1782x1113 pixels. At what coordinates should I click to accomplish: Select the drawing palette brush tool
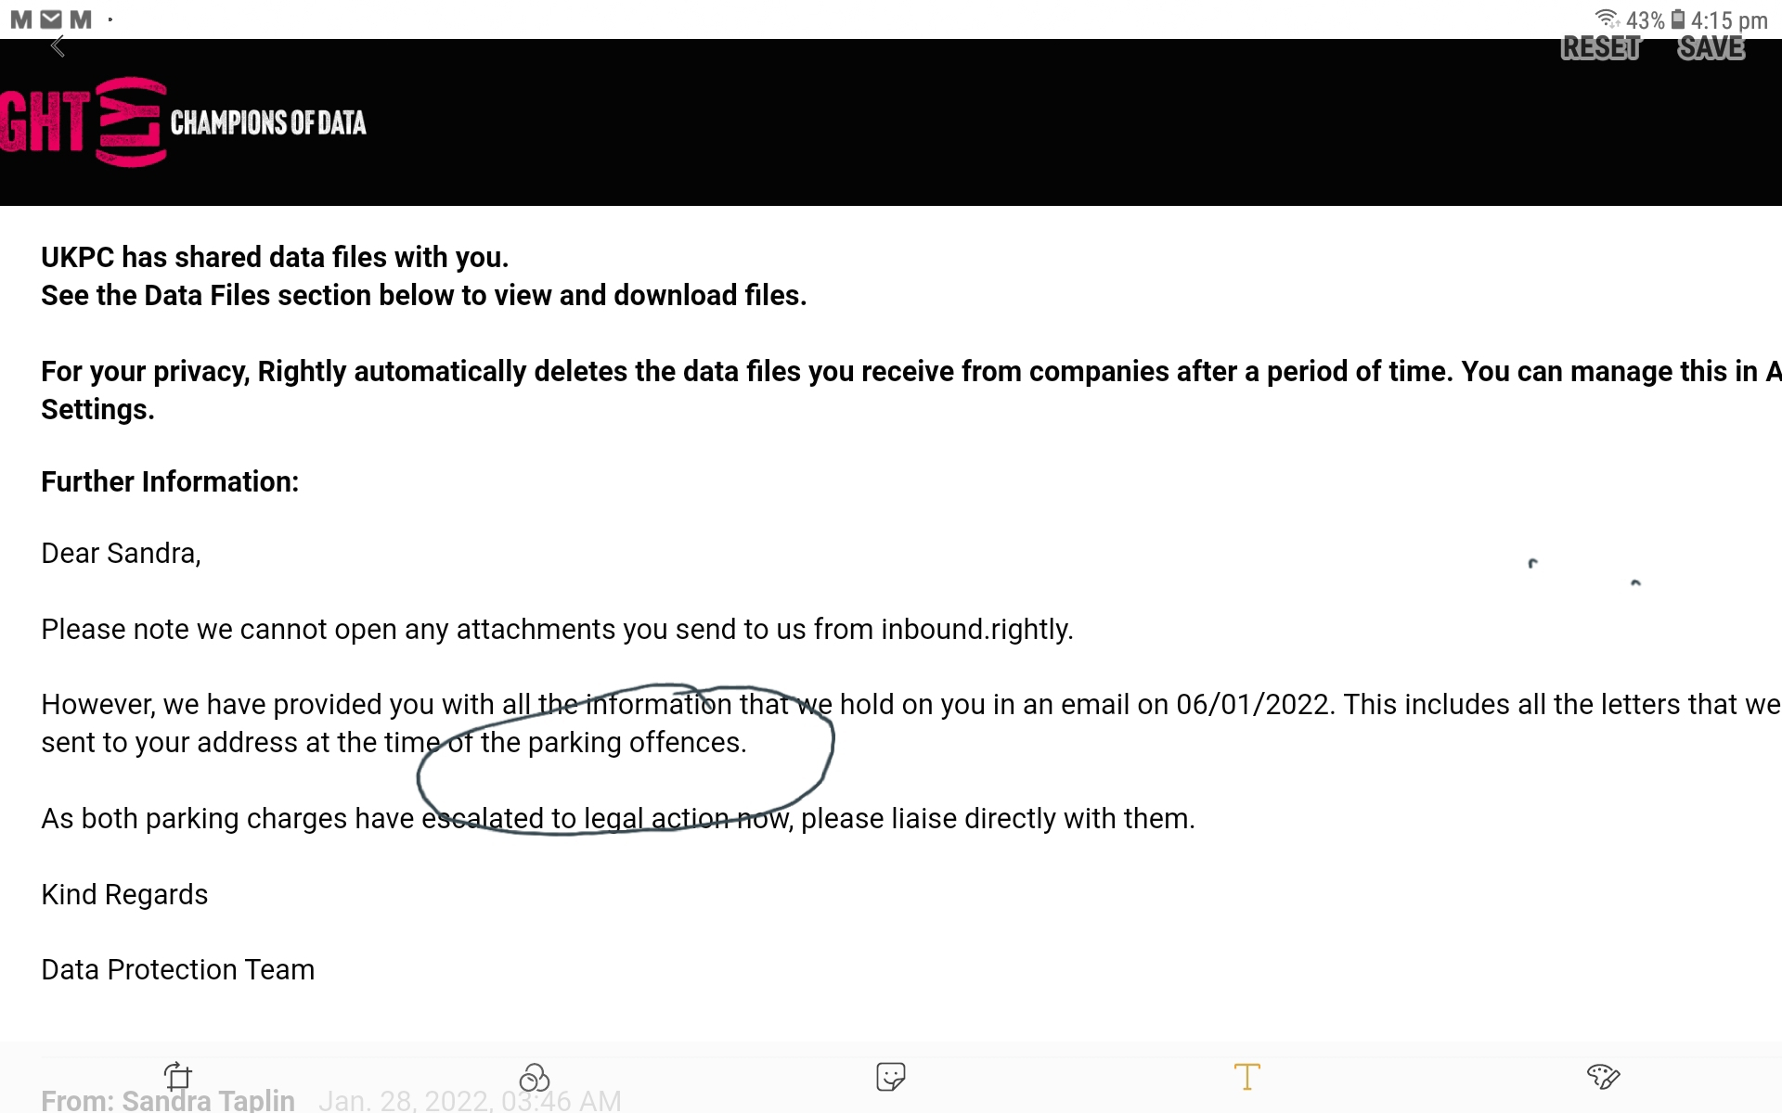(1603, 1077)
